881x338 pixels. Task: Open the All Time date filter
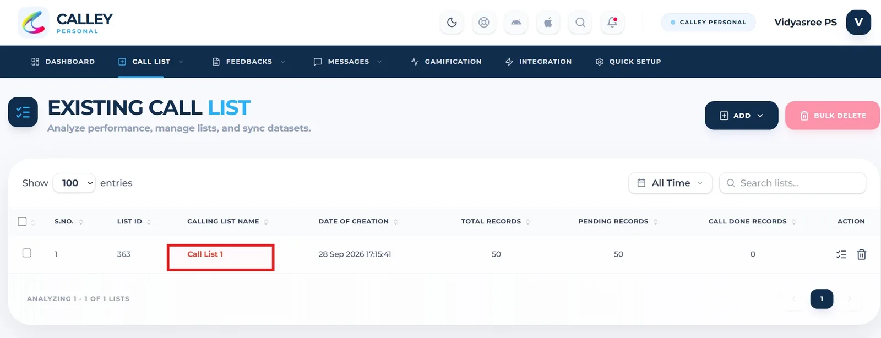(x=670, y=183)
